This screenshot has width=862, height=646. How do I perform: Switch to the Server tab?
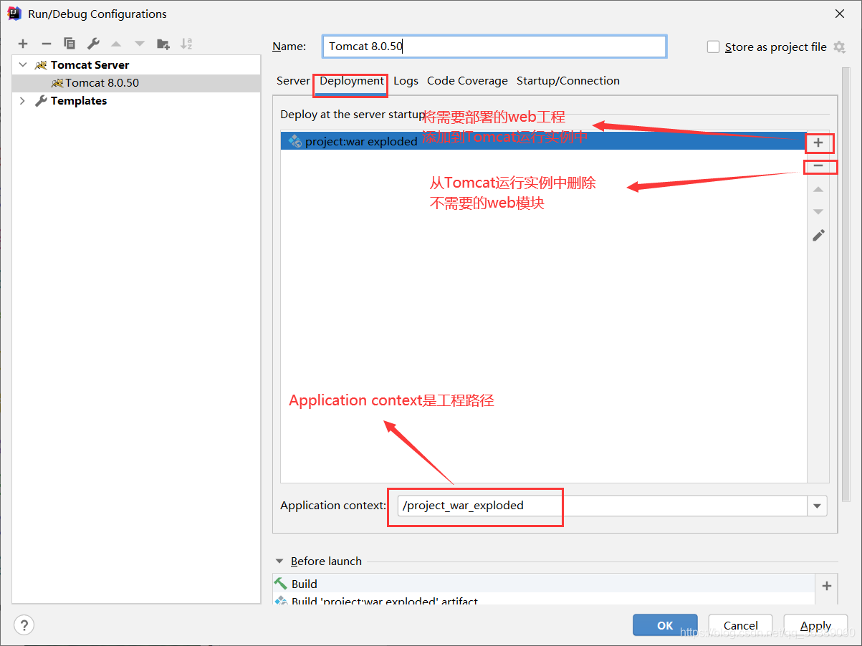click(x=293, y=81)
